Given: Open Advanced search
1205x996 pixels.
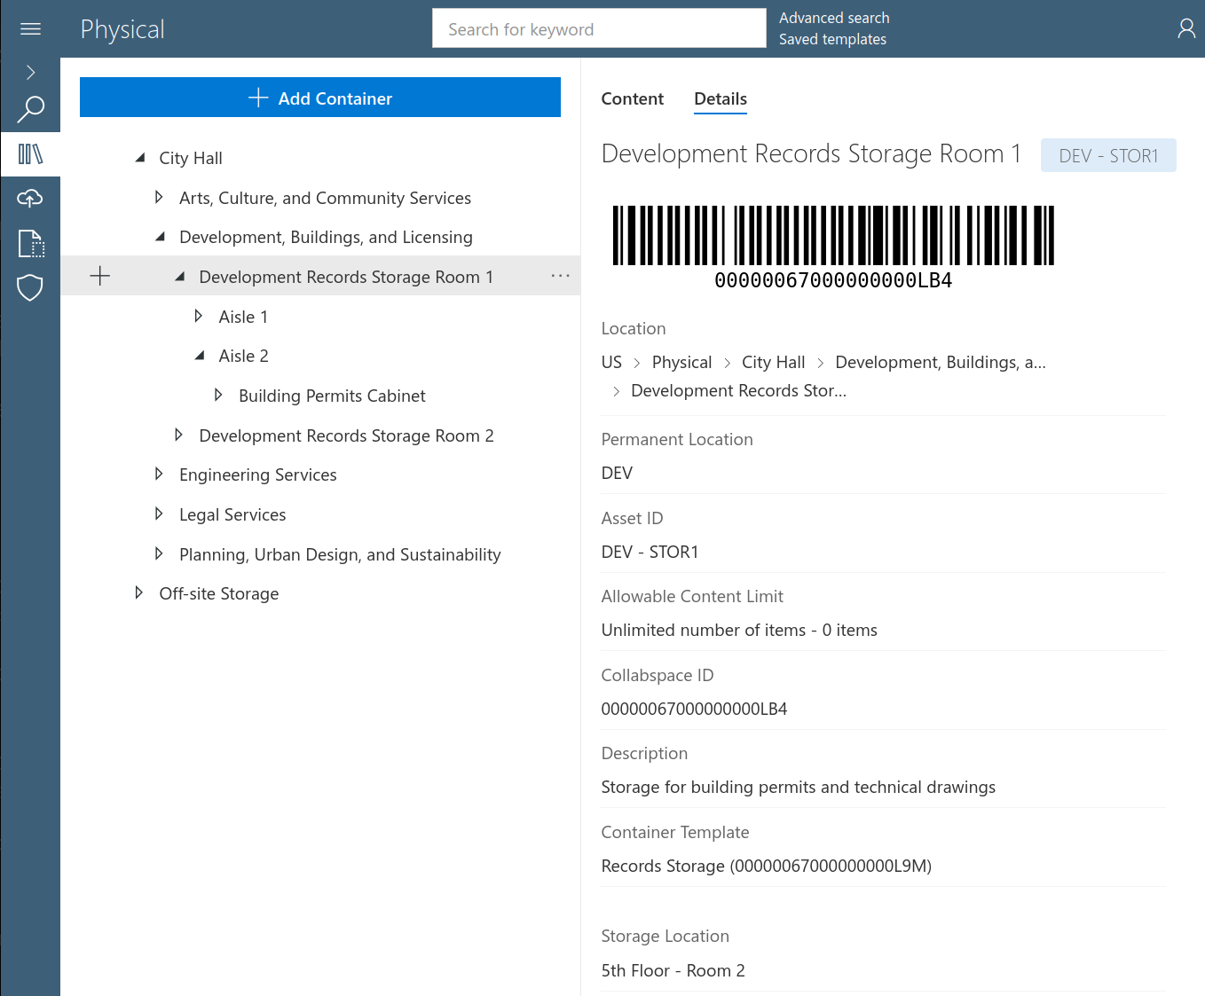Looking at the screenshot, I should pos(834,18).
